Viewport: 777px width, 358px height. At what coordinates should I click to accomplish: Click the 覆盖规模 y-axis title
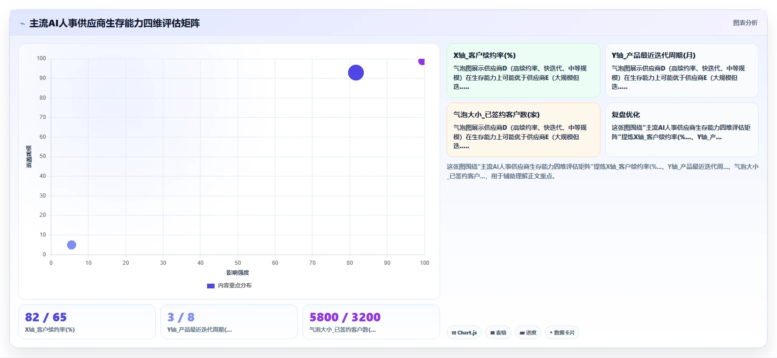point(29,157)
